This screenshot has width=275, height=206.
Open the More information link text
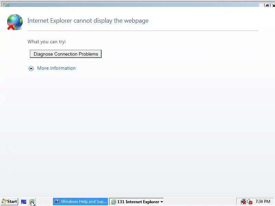click(56, 68)
